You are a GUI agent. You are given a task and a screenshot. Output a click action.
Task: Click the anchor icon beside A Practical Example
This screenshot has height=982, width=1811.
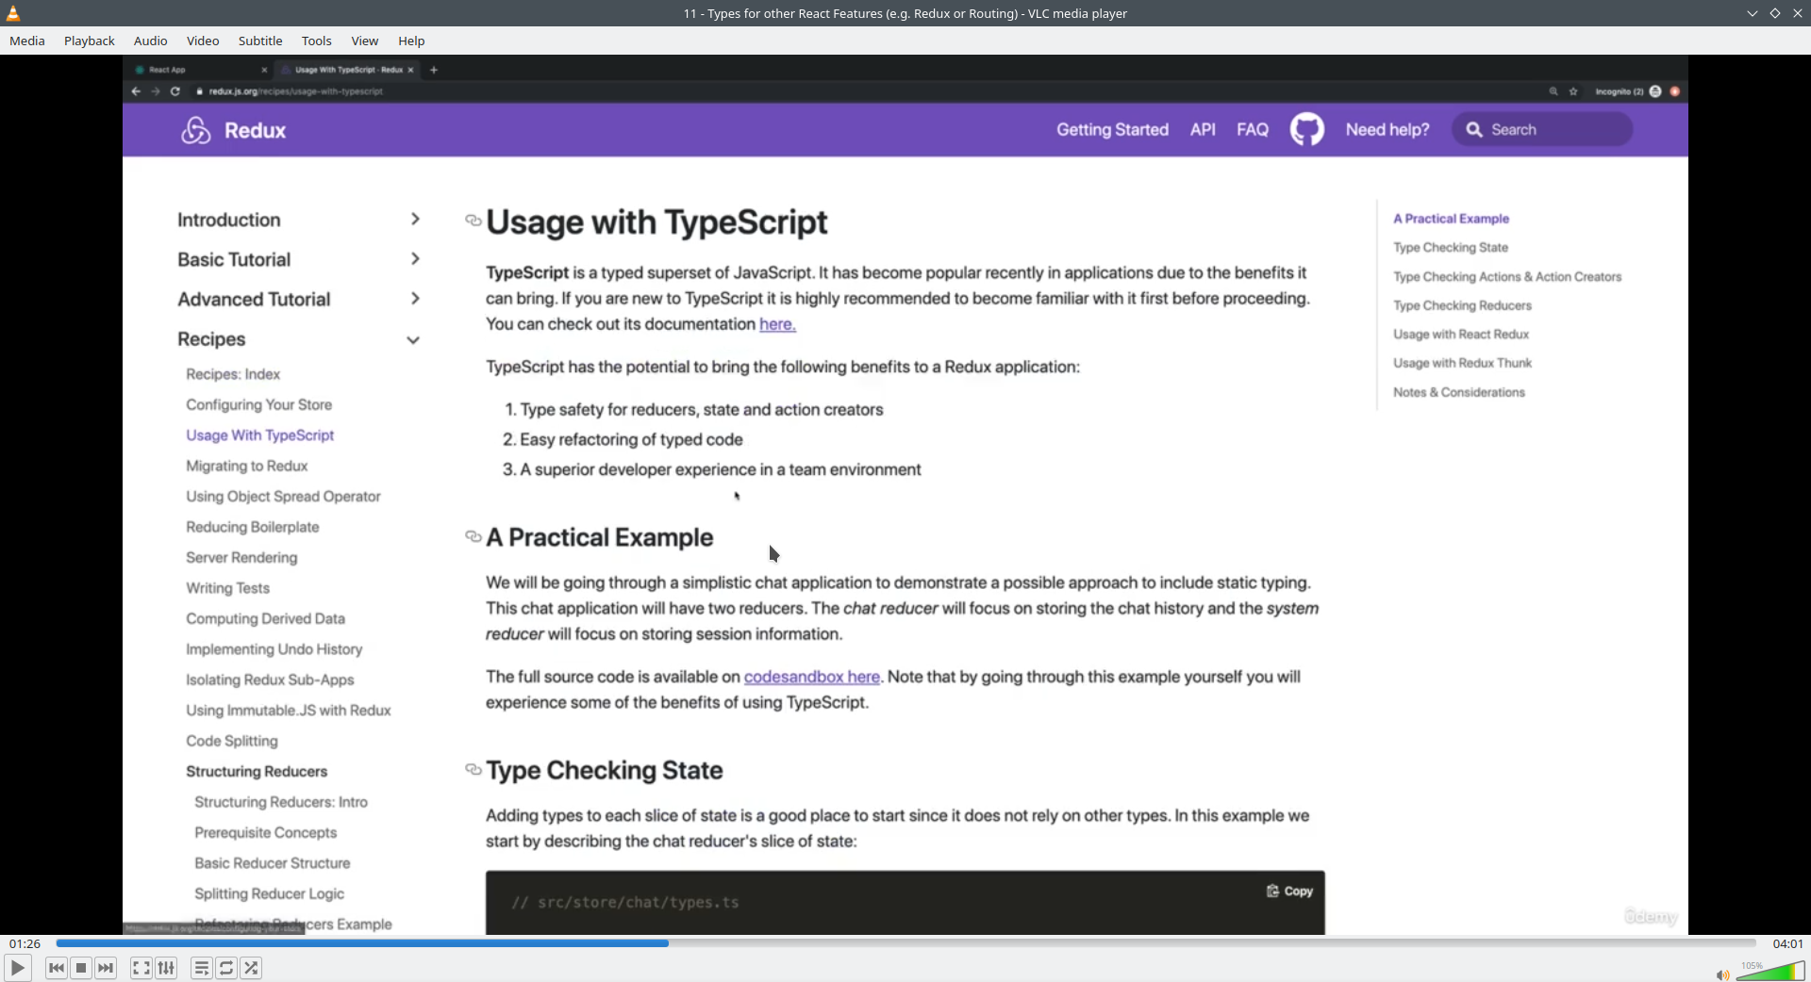(x=474, y=536)
